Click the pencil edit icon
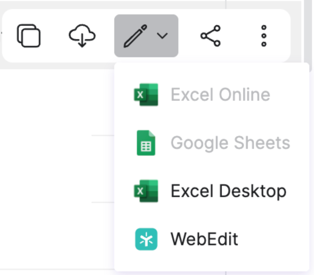The width and height of the screenshot is (314, 275). coord(135,35)
